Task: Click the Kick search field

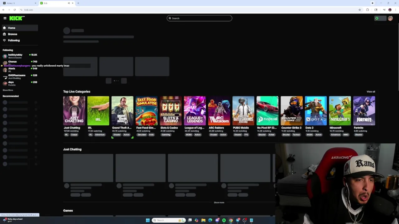Action: click(x=199, y=18)
